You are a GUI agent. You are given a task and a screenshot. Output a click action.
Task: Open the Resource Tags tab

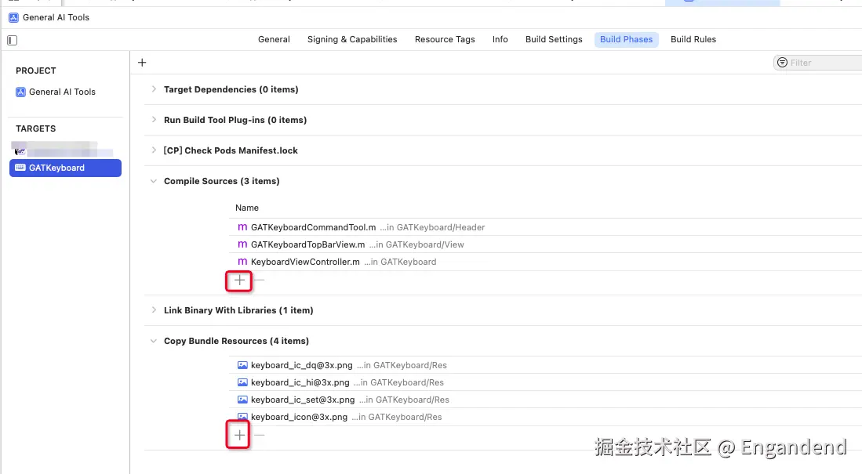click(x=445, y=39)
